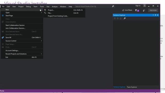Image resolution: width=165 pixels, height=93 pixels.
Task: Click Solution Explorer back navigation icon
Action: pos(115,18)
